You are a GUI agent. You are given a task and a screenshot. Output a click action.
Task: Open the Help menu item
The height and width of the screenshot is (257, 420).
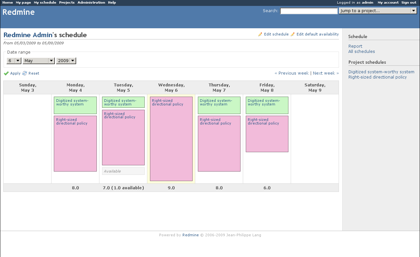(112, 3)
